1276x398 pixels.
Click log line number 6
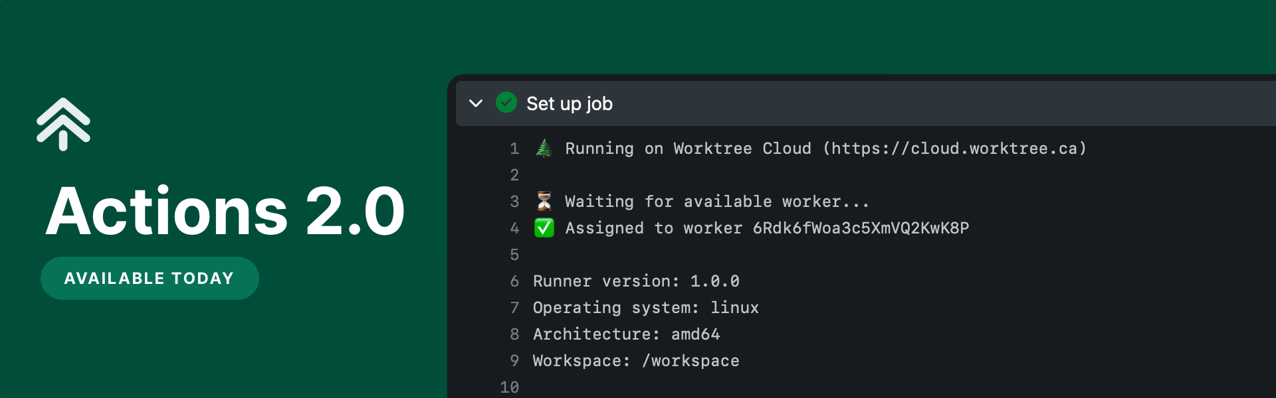coord(514,281)
